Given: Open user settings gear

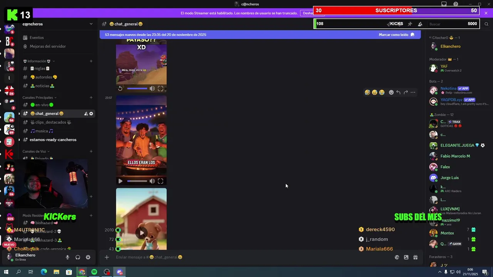Looking at the screenshot, I should (88, 257).
